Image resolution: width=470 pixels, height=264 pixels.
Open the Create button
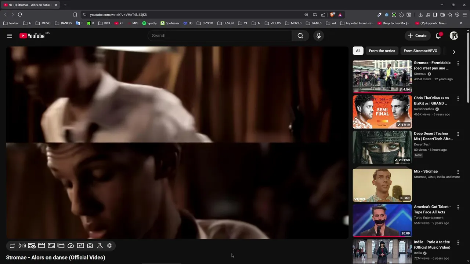click(x=417, y=36)
